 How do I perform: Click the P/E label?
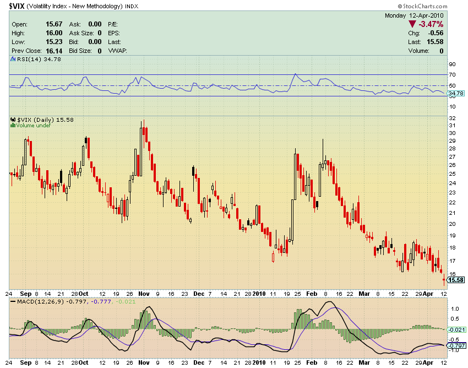[x=113, y=24]
